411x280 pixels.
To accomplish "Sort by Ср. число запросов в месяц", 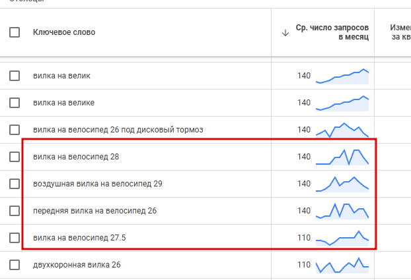I will [332, 32].
